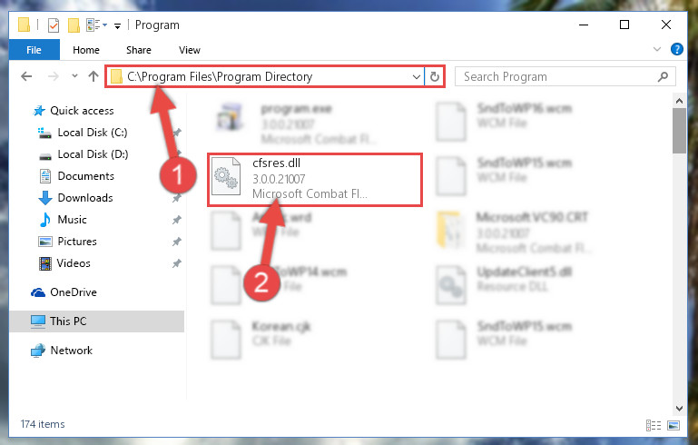
Task: Go forward with the right arrow
Action: (x=53, y=76)
